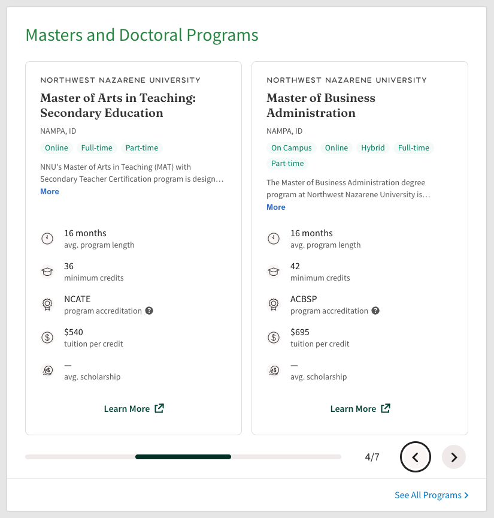
Task: Click graduation cap icon beside 42 minimum credits
Action: [274, 272]
